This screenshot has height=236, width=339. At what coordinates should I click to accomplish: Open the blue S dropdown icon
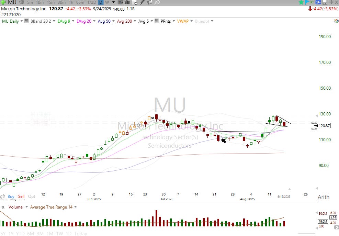point(318,2)
